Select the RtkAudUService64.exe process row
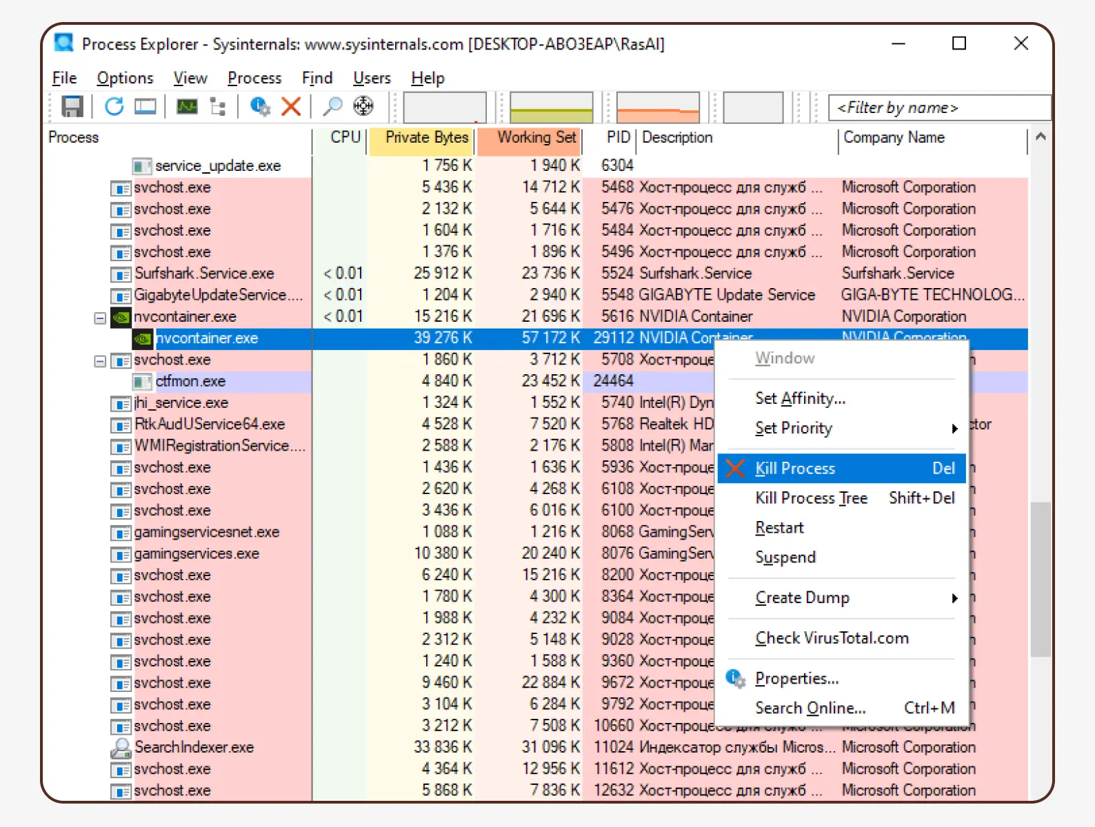 coord(536,425)
